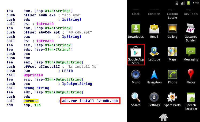Click esp+324h+OutputString operand
This screenshot has width=200, height=122.
pyautogui.click(x=59, y=79)
